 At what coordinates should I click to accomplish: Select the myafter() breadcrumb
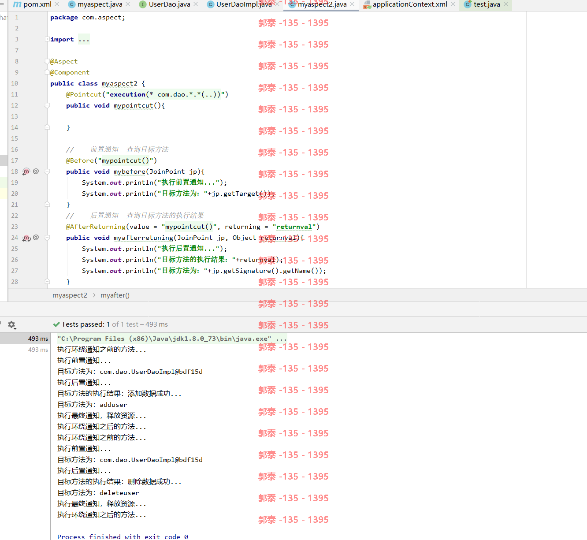pyautogui.click(x=115, y=295)
